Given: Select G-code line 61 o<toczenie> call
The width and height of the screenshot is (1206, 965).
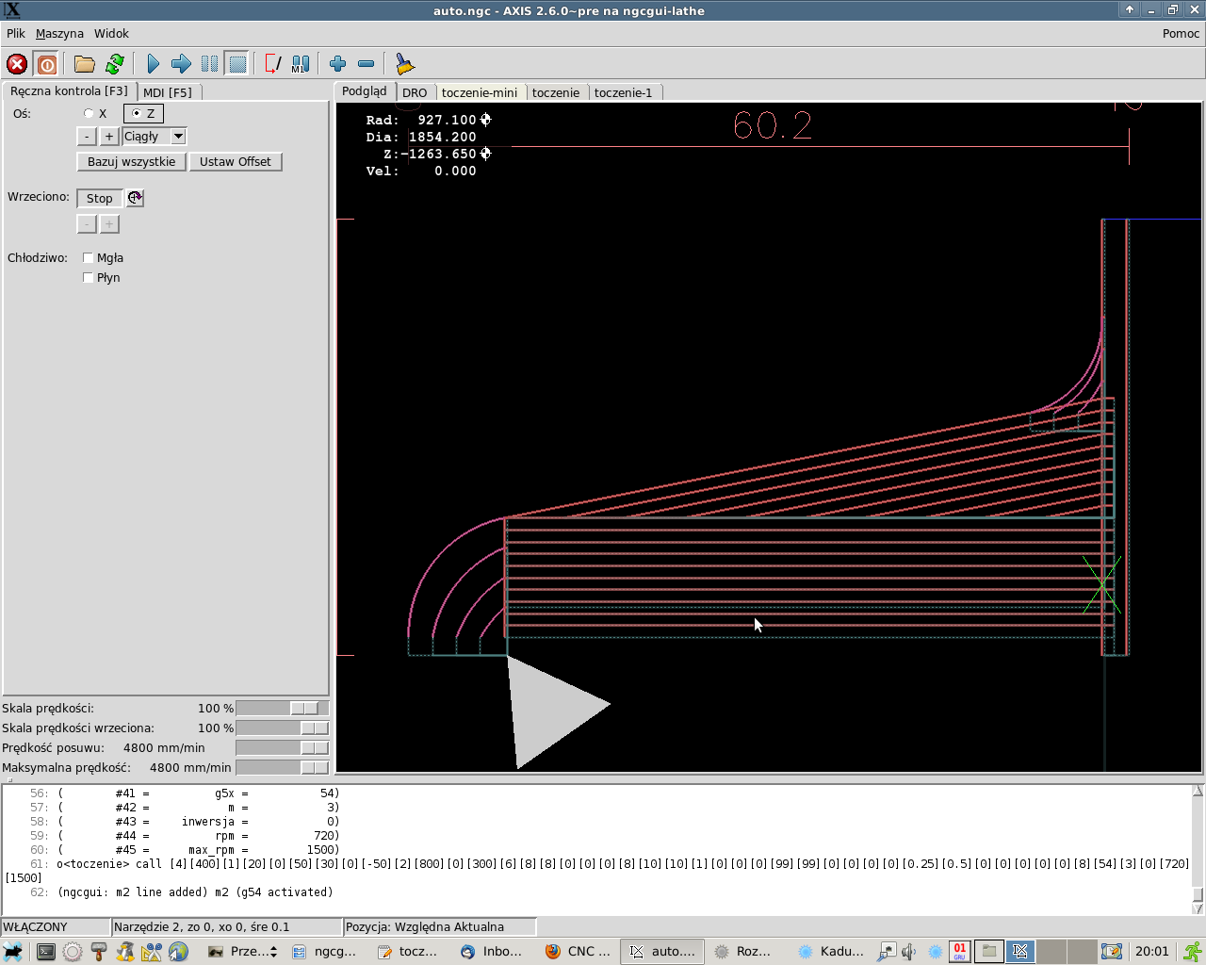Looking at the screenshot, I should click(x=597, y=870).
